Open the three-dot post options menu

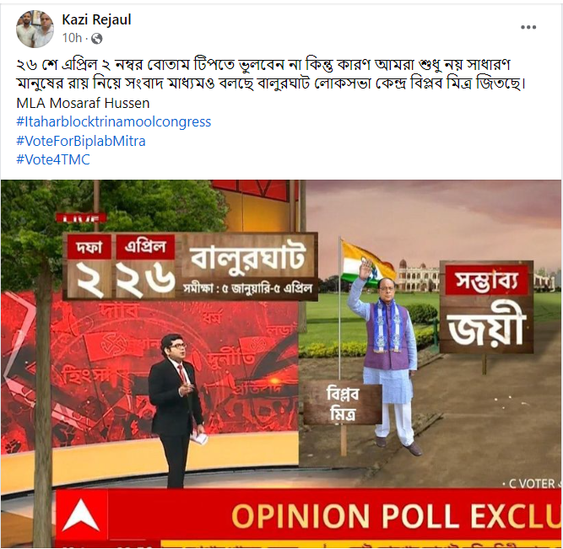tap(528, 27)
